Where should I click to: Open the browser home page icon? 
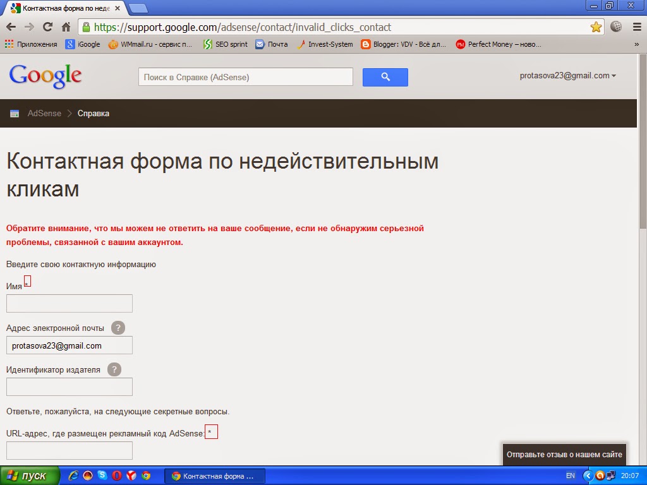coord(66,27)
